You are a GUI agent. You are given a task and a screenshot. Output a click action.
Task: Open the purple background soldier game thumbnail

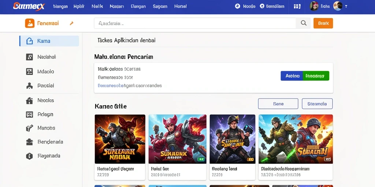pyautogui.click(x=233, y=139)
